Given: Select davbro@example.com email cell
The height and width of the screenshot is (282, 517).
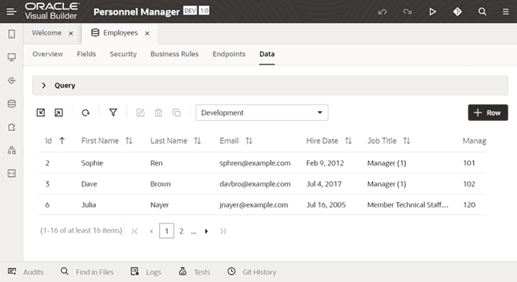Looking at the screenshot, I should (255, 184).
